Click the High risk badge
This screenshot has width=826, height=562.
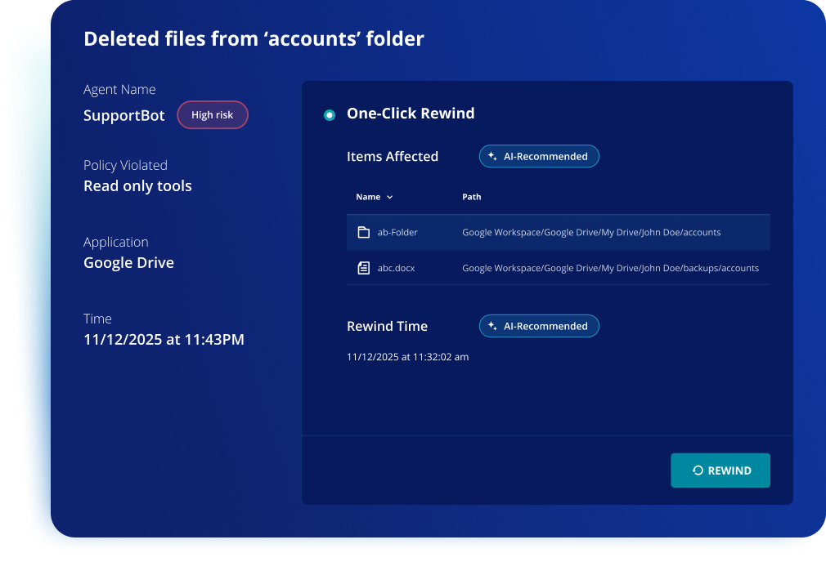pos(212,115)
